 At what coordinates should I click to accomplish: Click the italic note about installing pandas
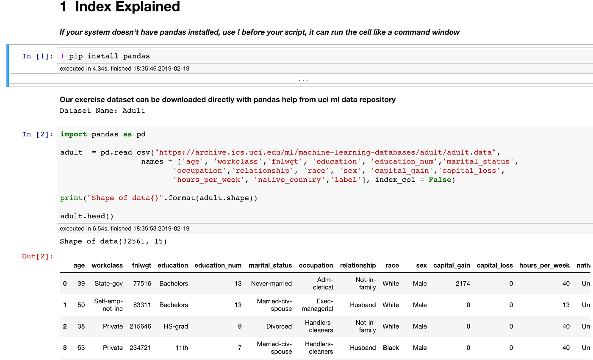[x=259, y=32]
